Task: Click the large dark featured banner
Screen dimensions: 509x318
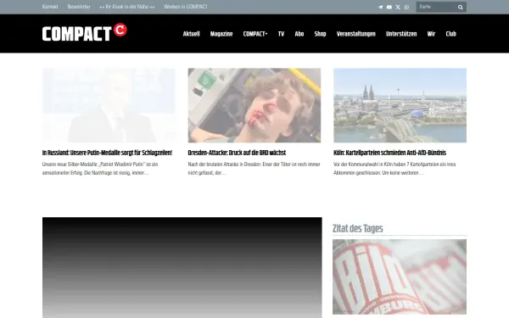Action: click(x=182, y=268)
